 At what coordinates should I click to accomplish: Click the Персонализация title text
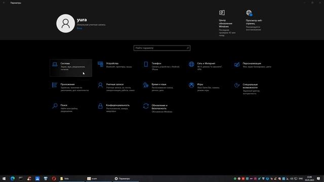coord(252,63)
